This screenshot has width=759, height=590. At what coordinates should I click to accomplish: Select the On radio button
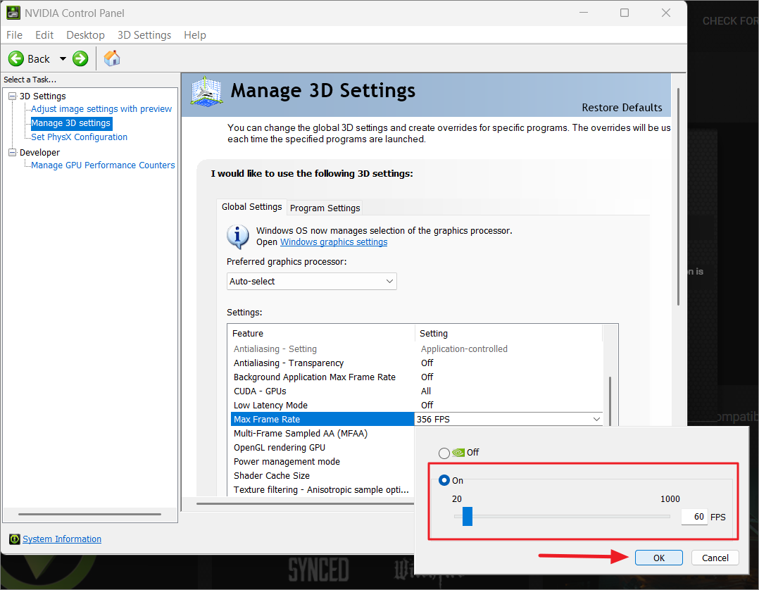(444, 480)
